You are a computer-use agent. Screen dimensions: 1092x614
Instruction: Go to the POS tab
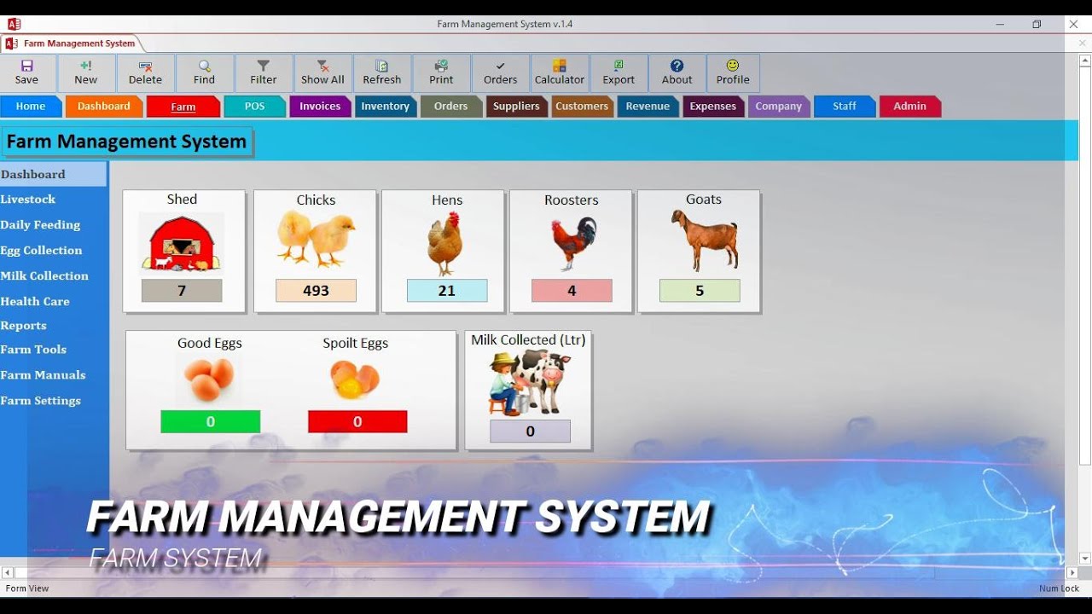(254, 107)
